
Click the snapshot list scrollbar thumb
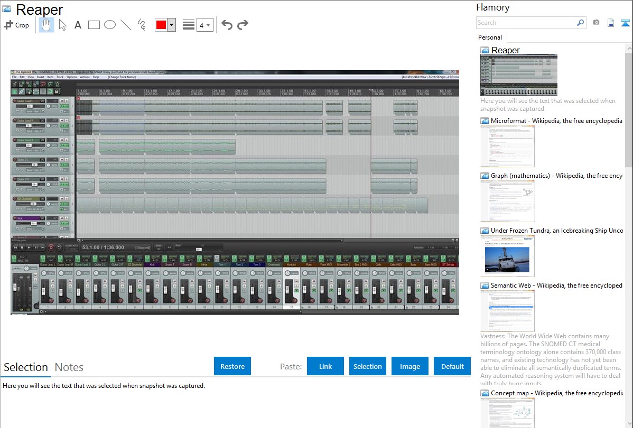(x=629, y=109)
